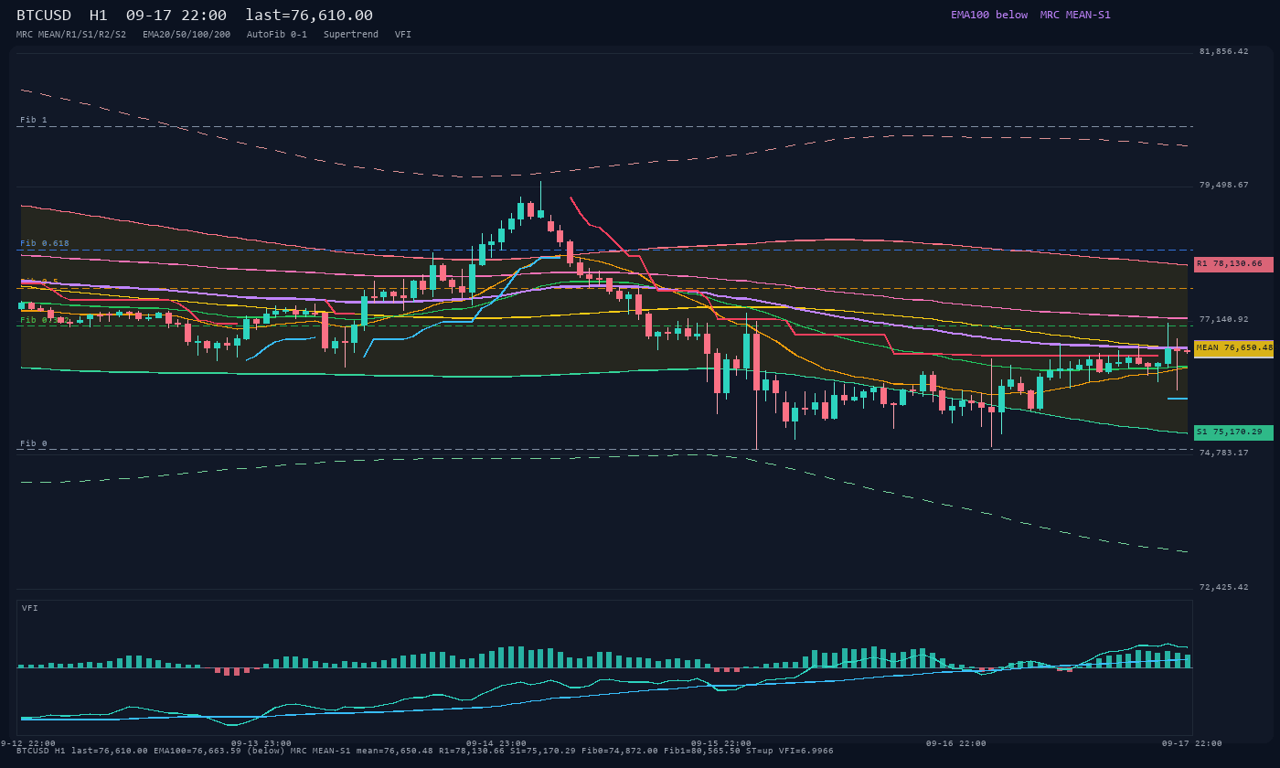This screenshot has width=1280, height=768.
Task: Click the EMA100 below status text
Action: (989, 15)
